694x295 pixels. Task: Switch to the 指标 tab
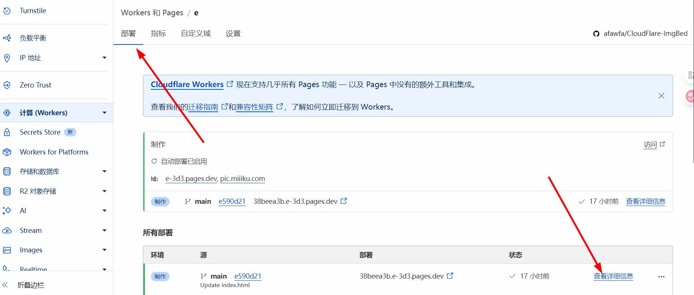point(158,34)
